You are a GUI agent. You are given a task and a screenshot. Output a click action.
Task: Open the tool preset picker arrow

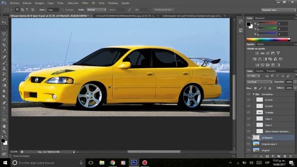(11, 10)
